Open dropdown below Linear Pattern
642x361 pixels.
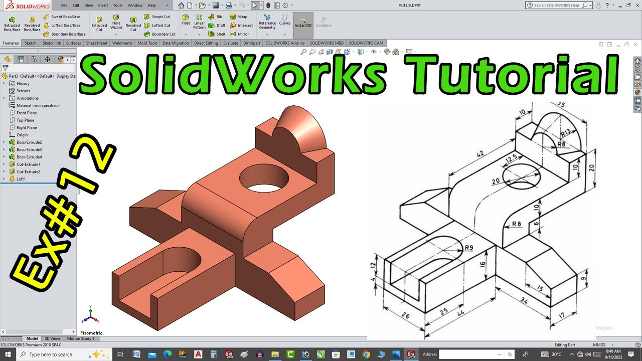200,35
